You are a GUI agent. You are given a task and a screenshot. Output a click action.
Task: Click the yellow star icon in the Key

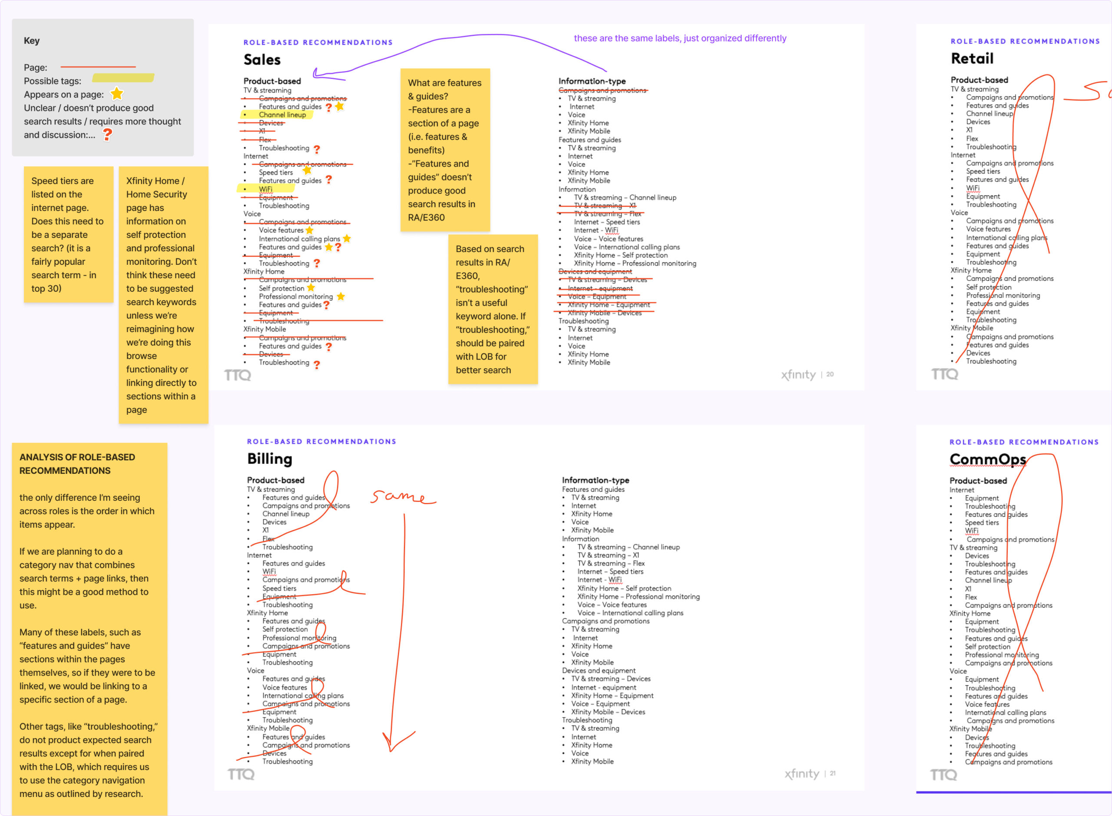click(x=116, y=94)
